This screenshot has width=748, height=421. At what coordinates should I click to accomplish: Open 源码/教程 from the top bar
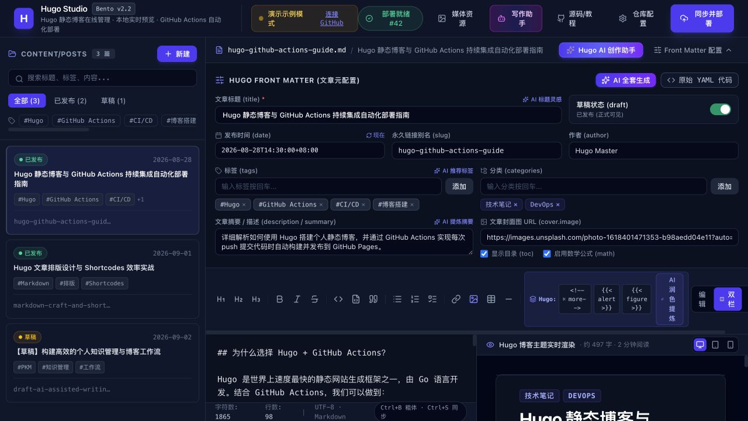click(576, 18)
